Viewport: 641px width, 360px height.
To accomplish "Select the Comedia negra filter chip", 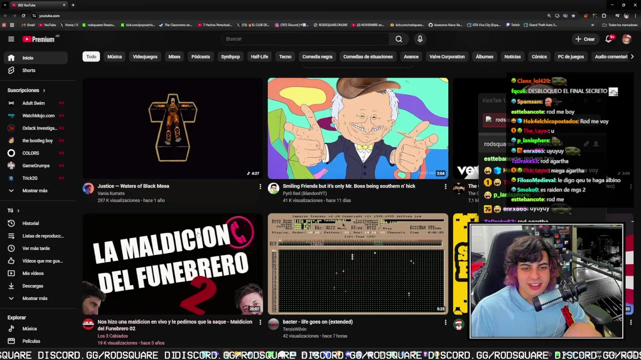I will (x=317, y=56).
